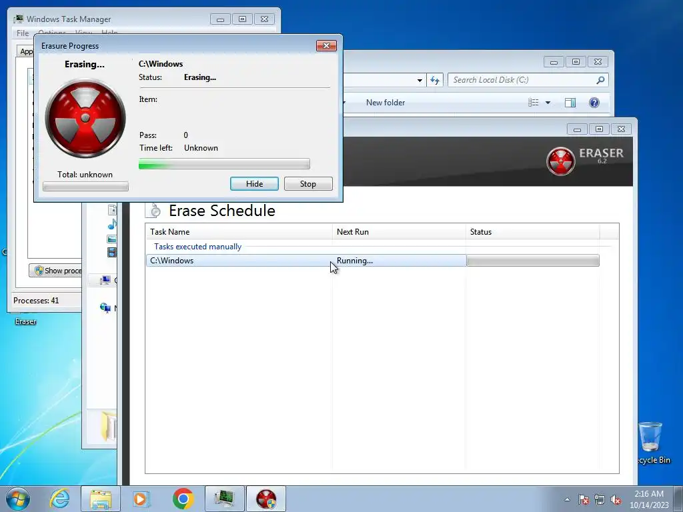Click the Action Center flag tray icon
683x512 pixels.
click(583, 499)
